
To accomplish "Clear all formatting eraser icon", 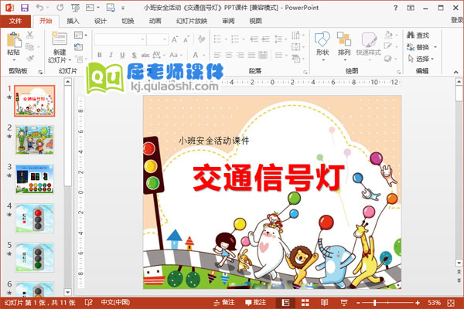I will click(202, 39).
